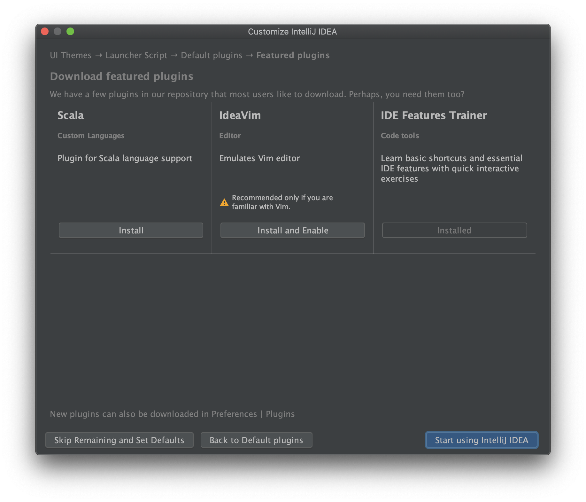This screenshot has height=502, width=586.
Task: Click 'Learn basic shortcuts' description text
Action: coord(451,168)
